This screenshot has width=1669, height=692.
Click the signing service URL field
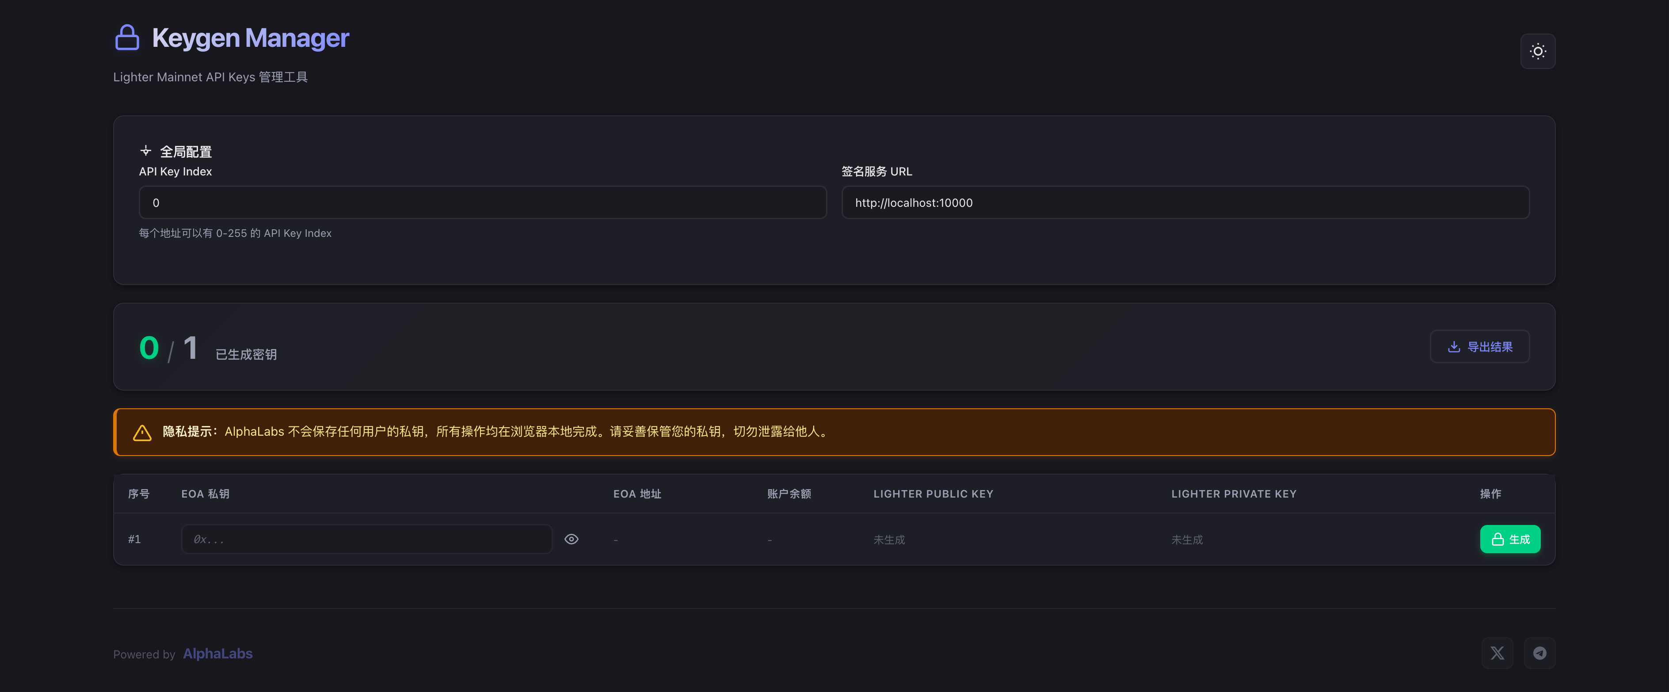click(1185, 203)
